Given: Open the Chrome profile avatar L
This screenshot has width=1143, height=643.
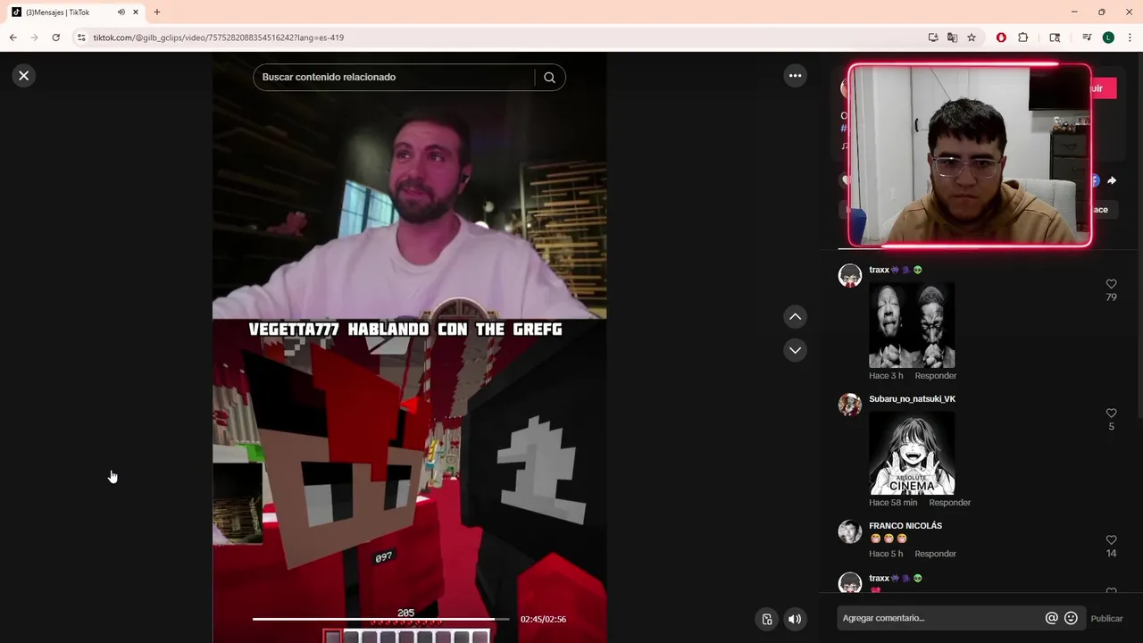Looking at the screenshot, I should click(1108, 38).
